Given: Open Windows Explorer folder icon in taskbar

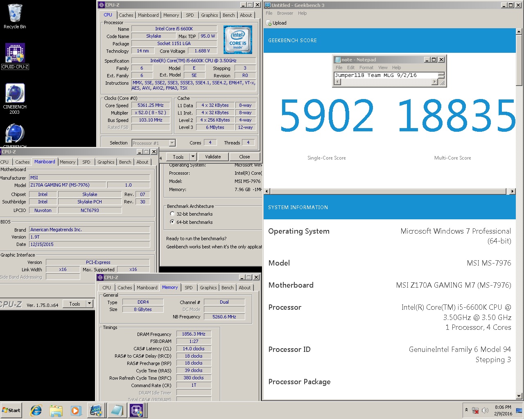Looking at the screenshot, I should pyautogui.click(x=56, y=410).
